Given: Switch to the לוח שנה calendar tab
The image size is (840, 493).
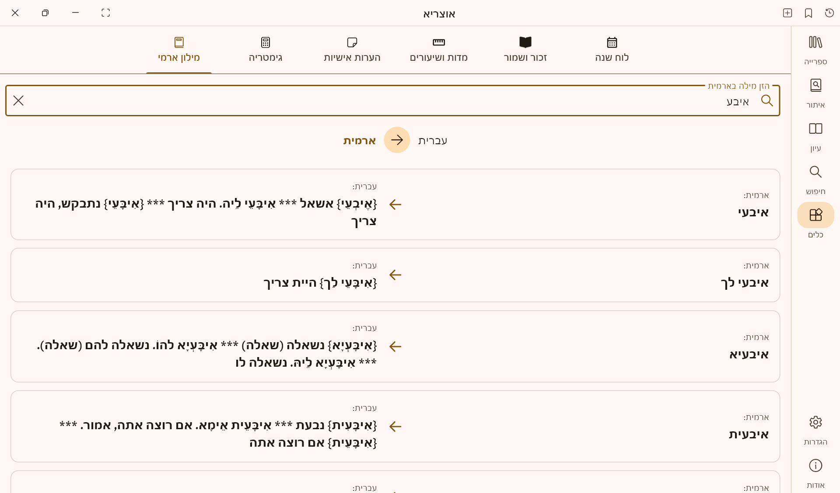Looking at the screenshot, I should [x=612, y=49].
